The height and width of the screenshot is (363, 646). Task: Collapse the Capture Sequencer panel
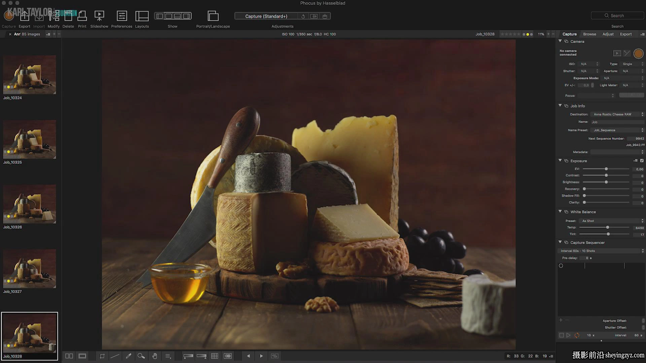[x=560, y=242]
